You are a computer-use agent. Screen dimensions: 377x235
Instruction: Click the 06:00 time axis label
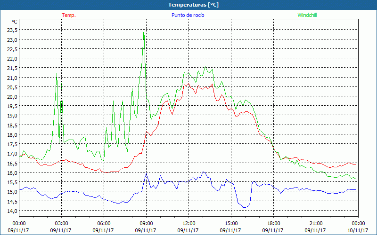click(104, 223)
